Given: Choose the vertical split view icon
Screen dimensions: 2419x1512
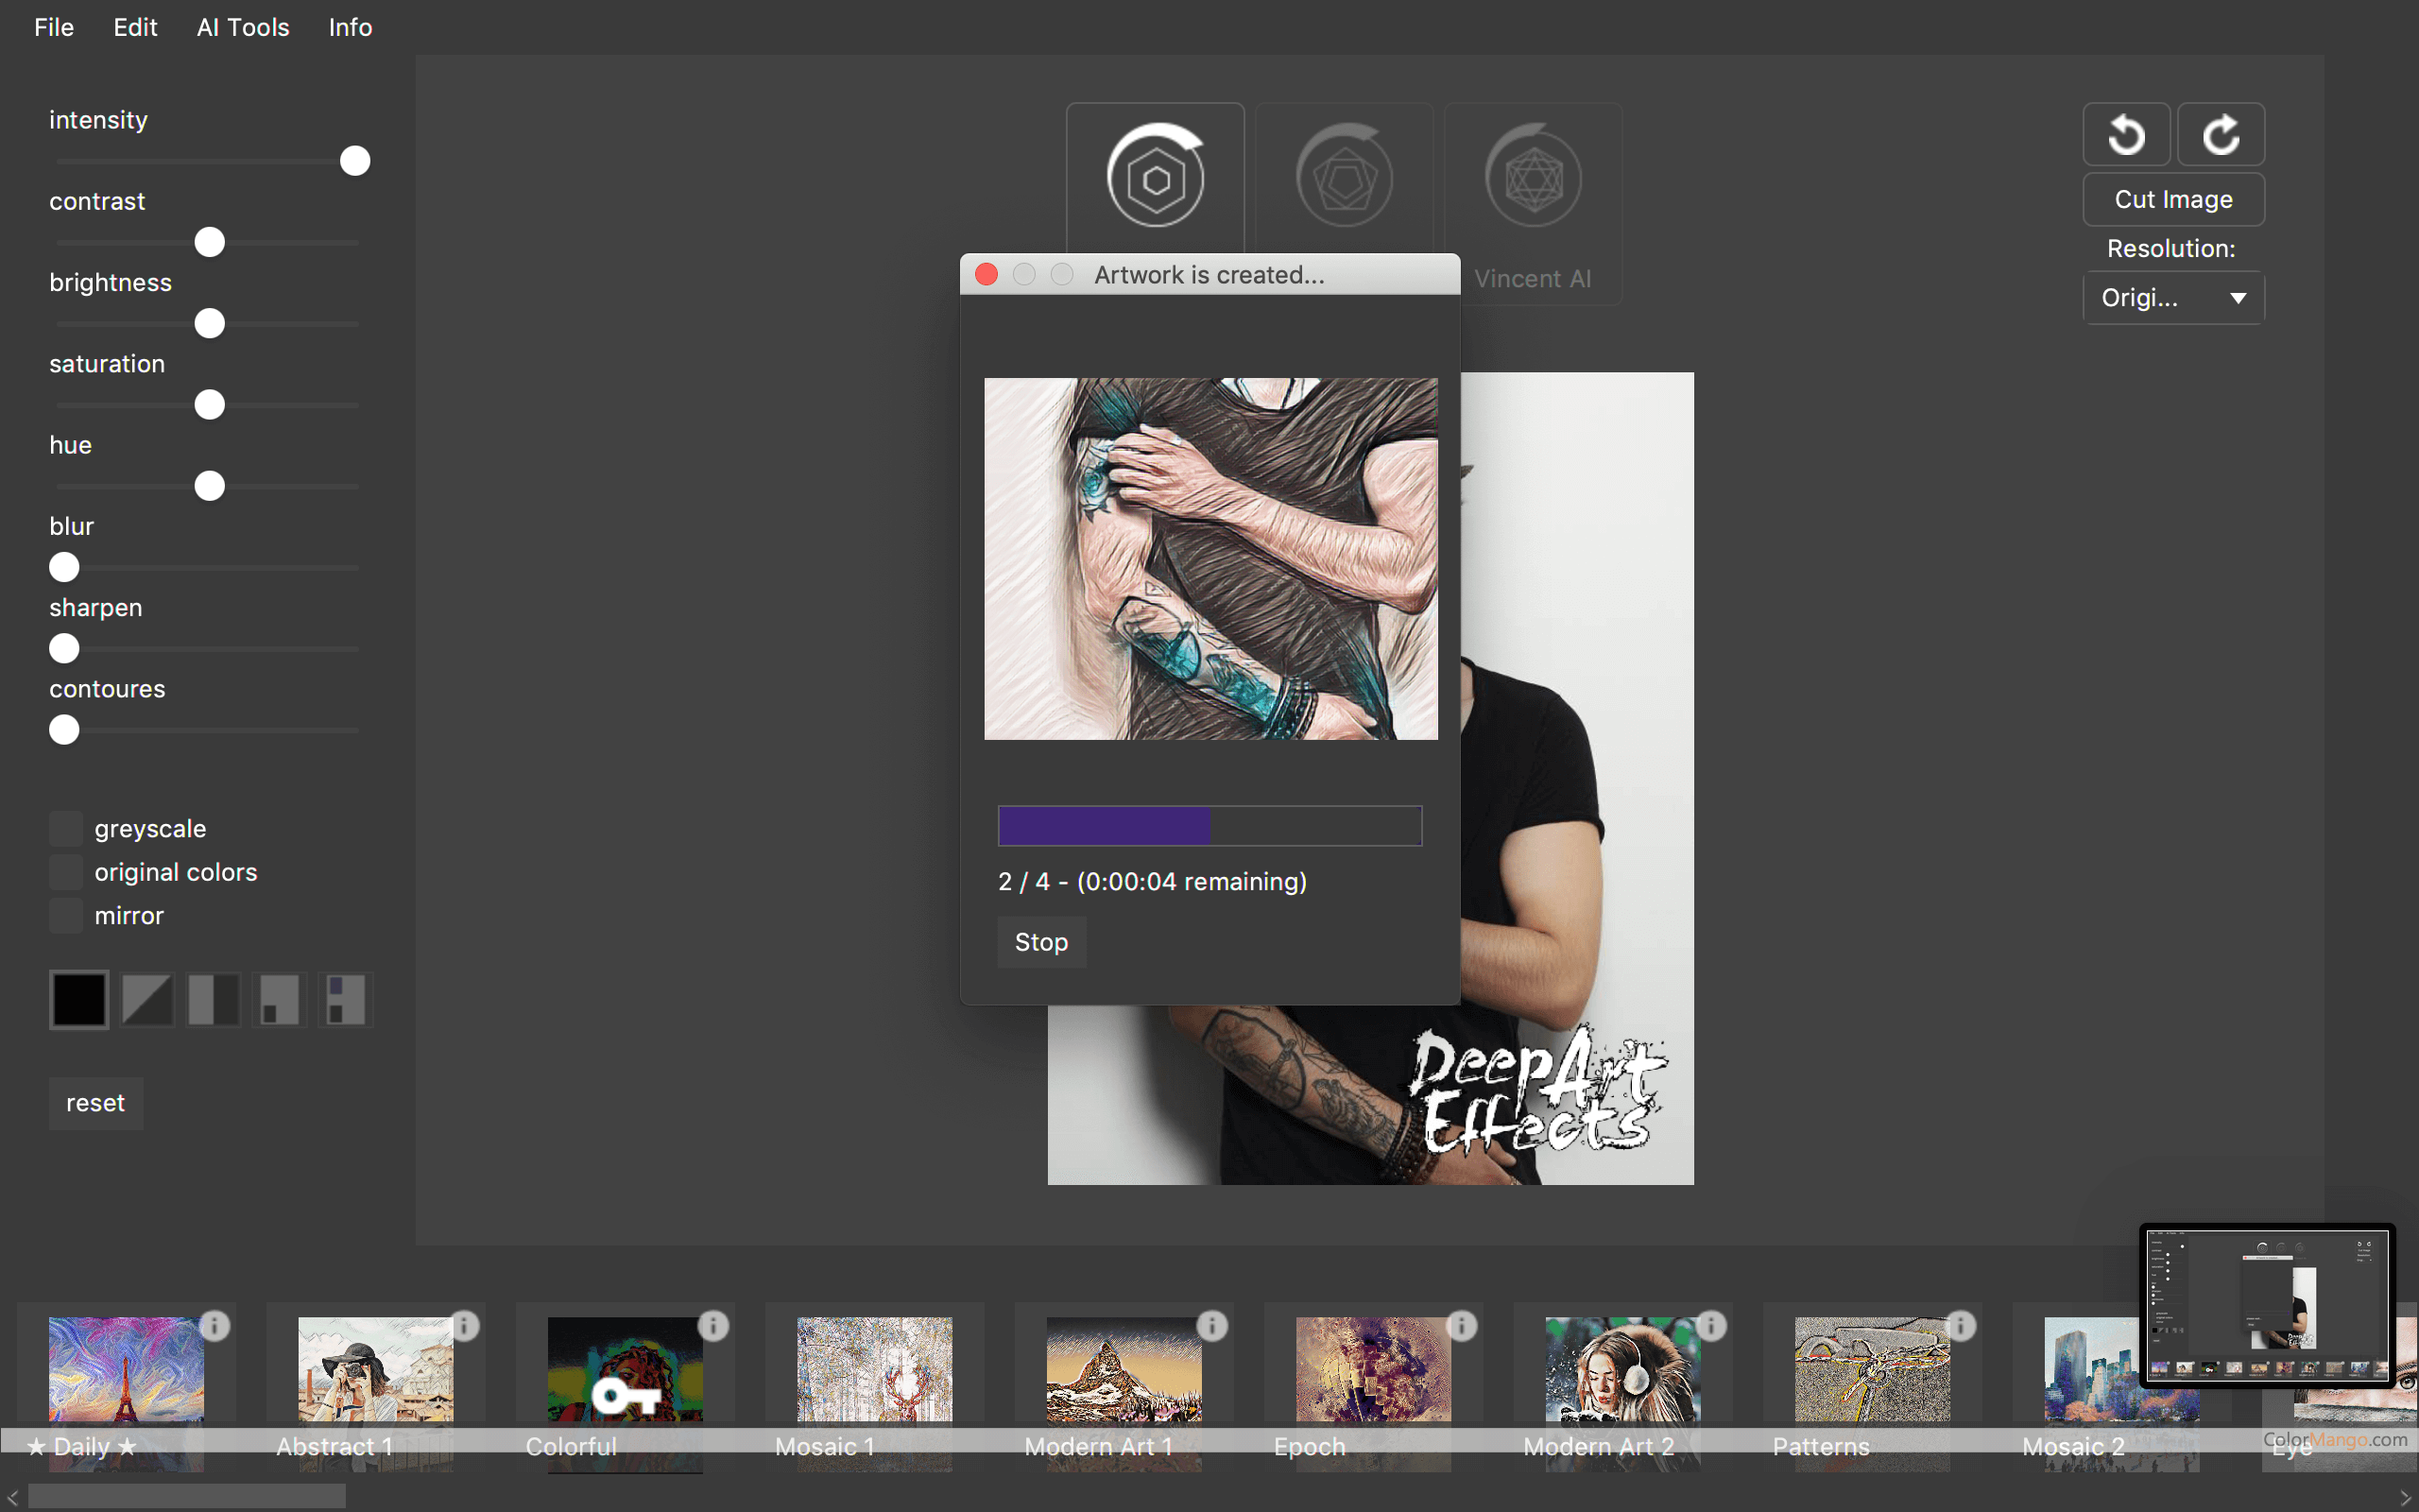Looking at the screenshot, I should [213, 999].
